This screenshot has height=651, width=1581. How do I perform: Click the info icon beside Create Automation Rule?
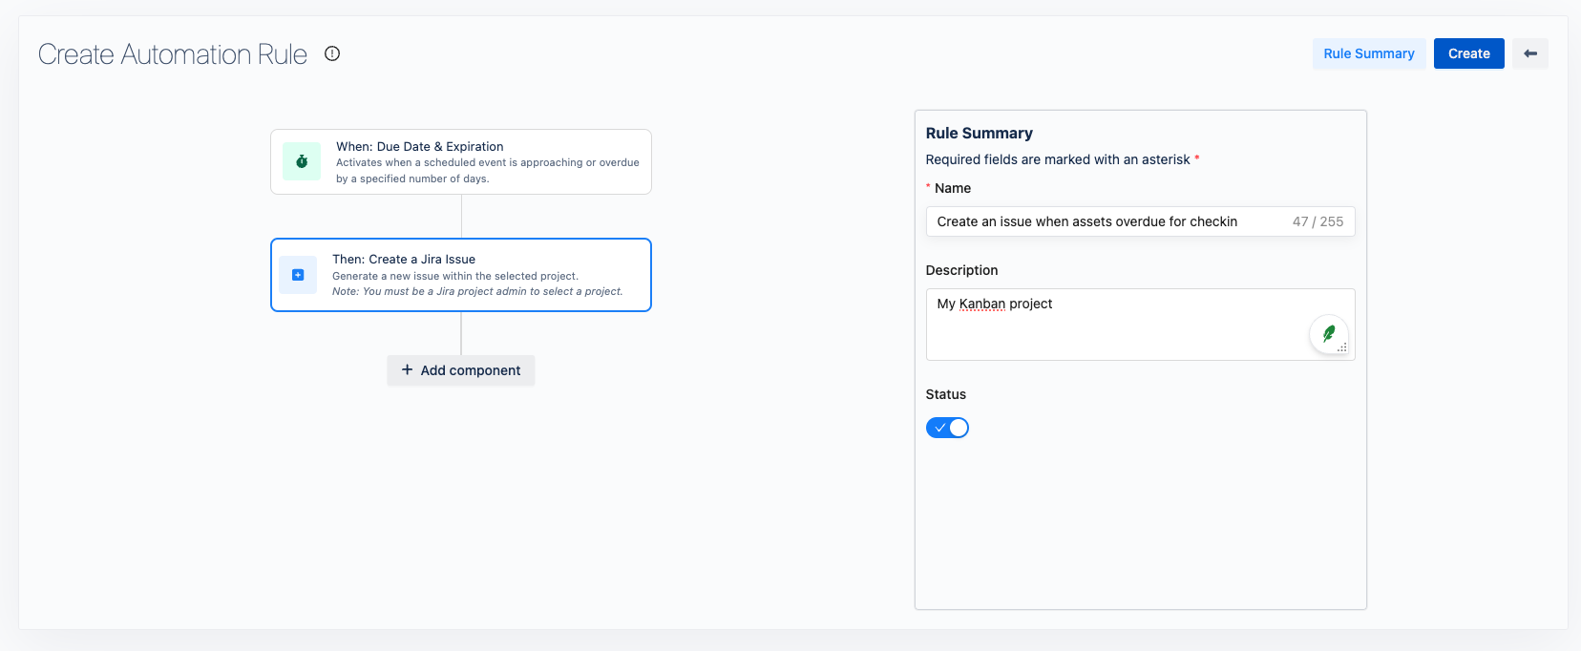pos(332,53)
